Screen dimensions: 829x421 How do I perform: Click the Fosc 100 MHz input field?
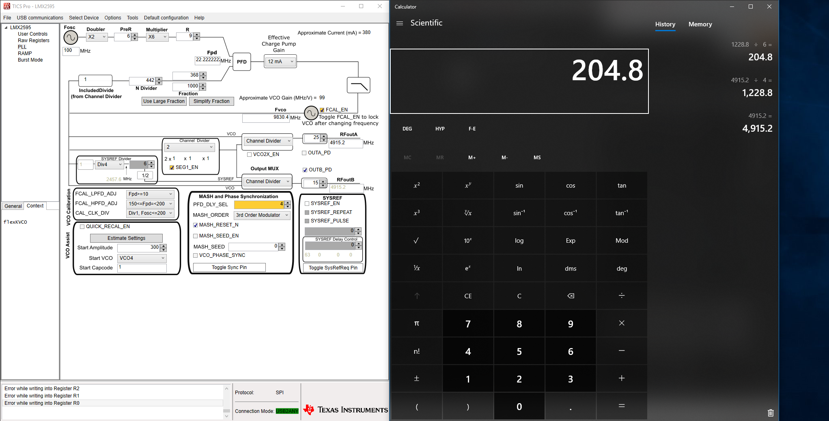71,51
